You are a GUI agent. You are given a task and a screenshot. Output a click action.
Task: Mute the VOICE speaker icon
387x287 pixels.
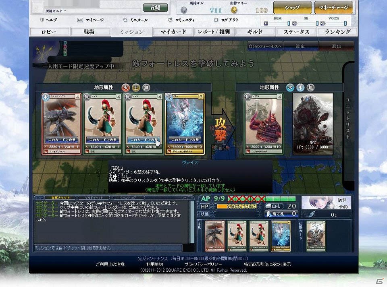click(x=322, y=23)
